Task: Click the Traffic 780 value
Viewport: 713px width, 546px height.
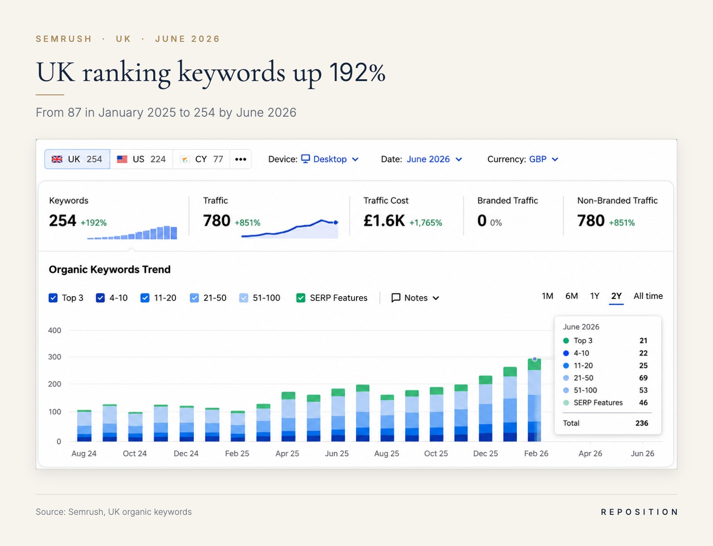Action: tap(217, 220)
